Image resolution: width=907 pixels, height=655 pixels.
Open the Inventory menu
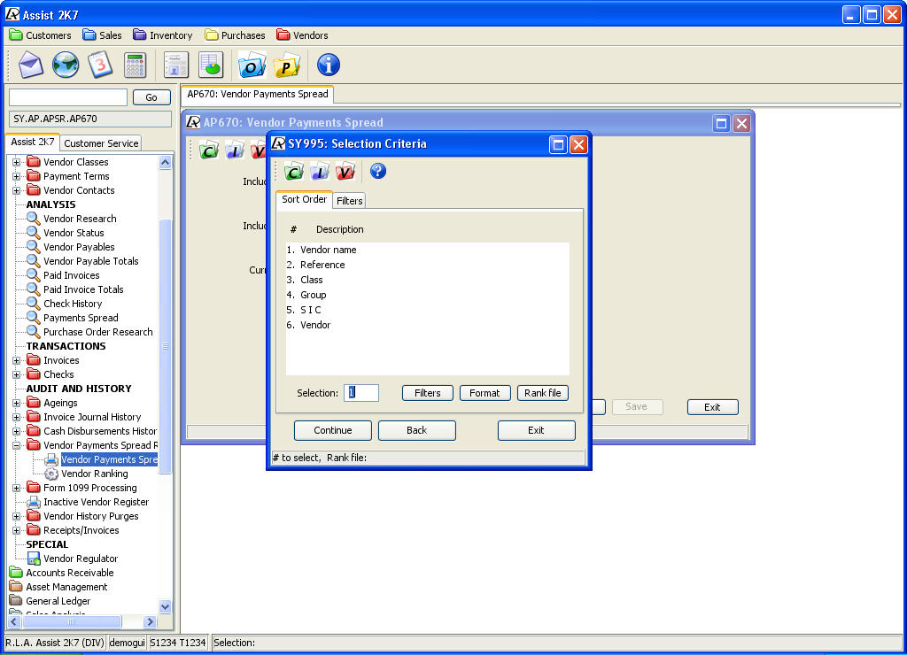click(163, 35)
